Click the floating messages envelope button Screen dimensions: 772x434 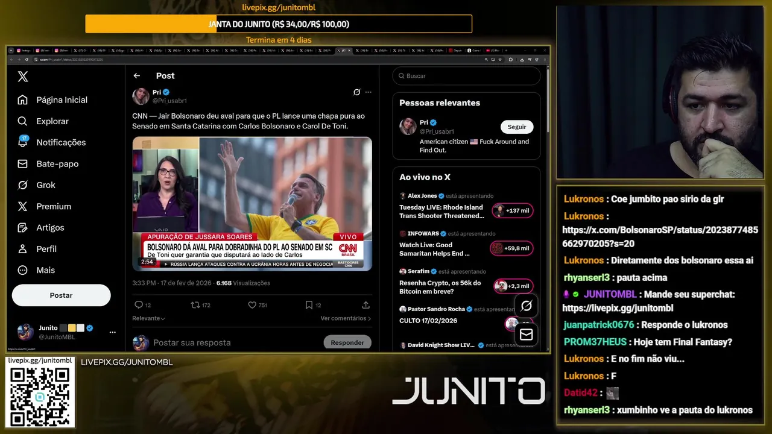click(x=527, y=335)
